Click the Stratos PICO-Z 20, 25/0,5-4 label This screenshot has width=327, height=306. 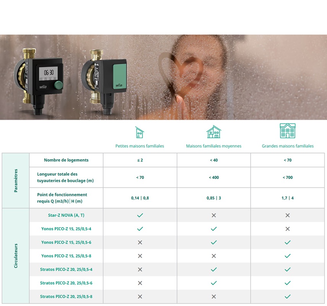(x=66, y=269)
